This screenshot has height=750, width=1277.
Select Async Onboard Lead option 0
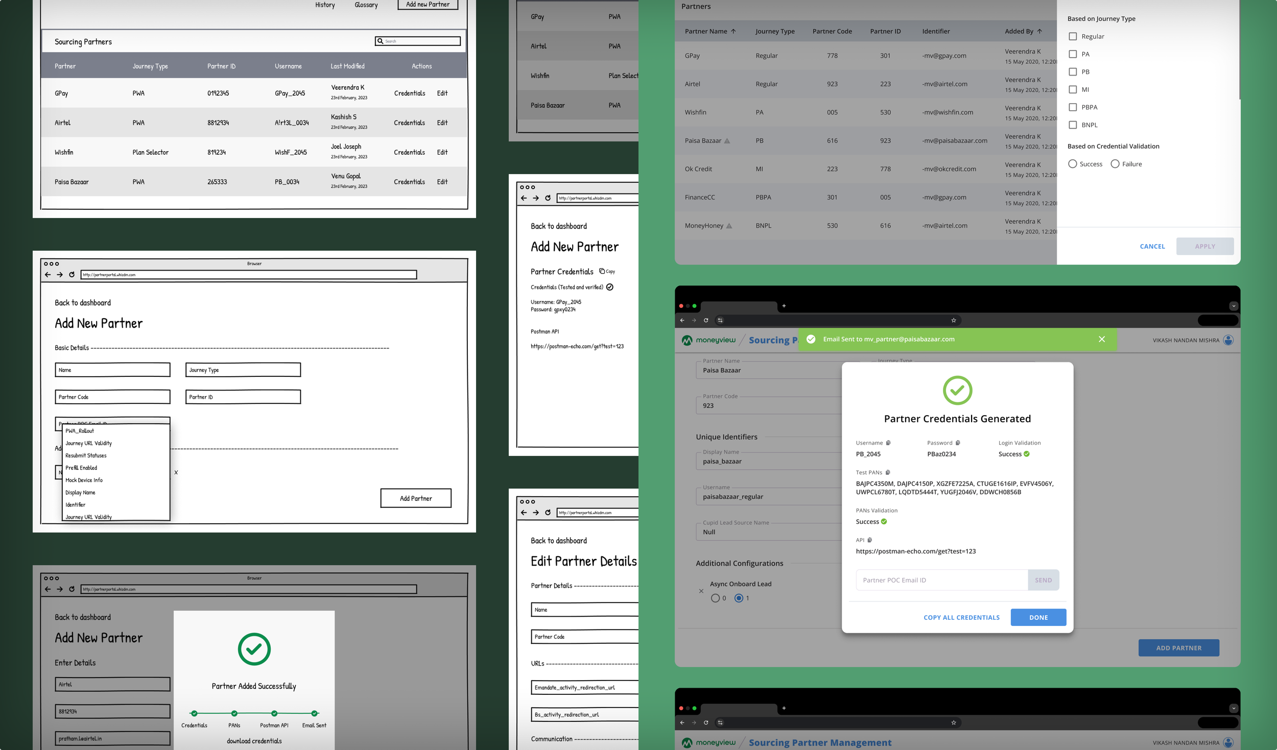[x=715, y=598]
